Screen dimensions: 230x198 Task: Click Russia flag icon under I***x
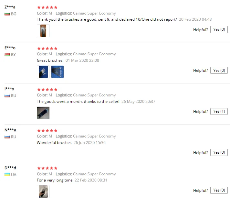click(7, 96)
